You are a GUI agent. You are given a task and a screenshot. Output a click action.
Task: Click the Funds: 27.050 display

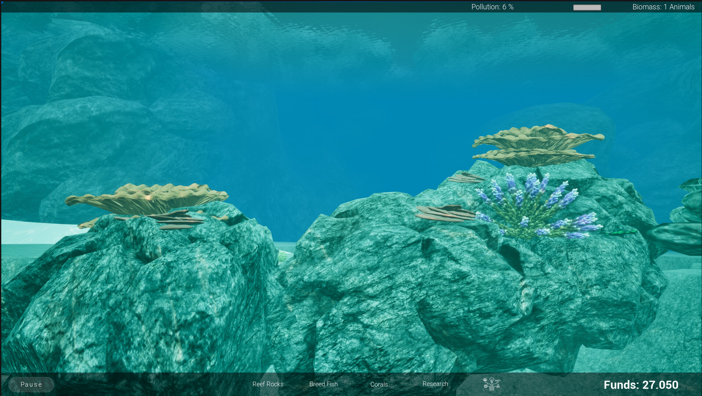coord(641,385)
